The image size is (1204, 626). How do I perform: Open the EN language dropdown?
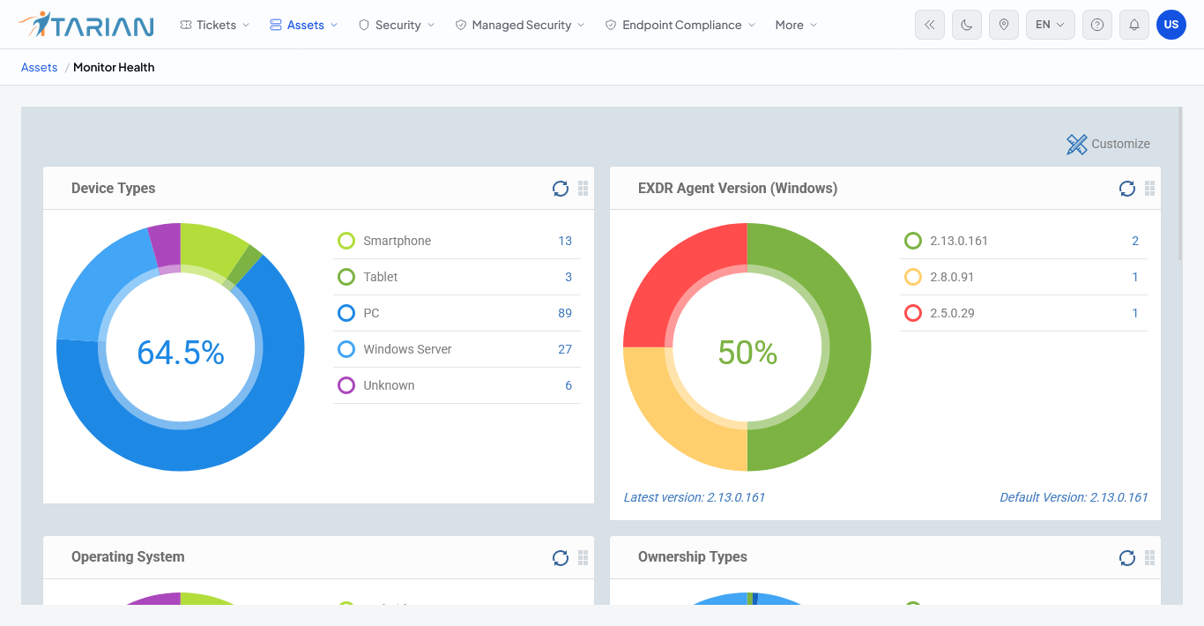1051,25
